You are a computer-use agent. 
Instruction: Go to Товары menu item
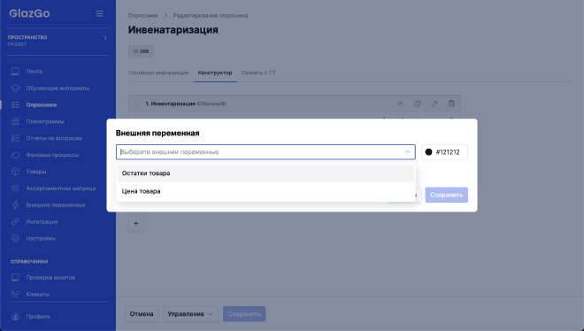(x=36, y=172)
